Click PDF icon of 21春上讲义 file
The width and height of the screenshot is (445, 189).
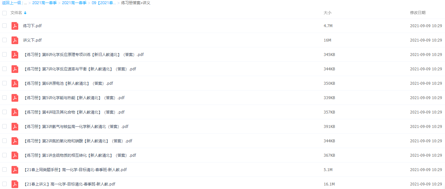15,184
